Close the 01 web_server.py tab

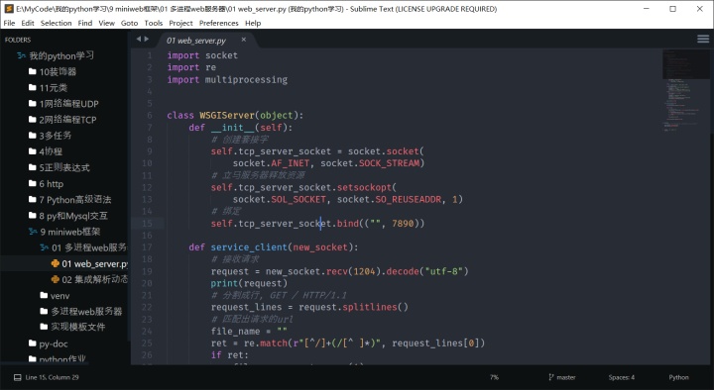click(244, 40)
